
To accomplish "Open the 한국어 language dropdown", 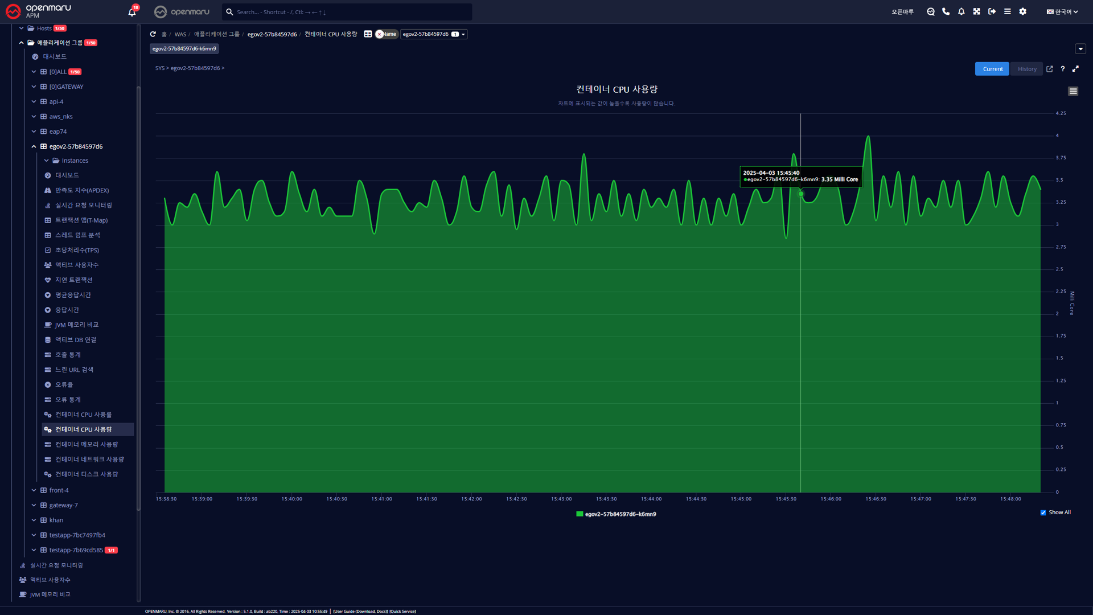I will 1062,11.
